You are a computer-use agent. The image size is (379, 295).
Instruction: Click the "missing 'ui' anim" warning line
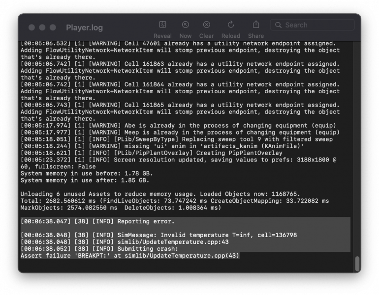[162, 146]
